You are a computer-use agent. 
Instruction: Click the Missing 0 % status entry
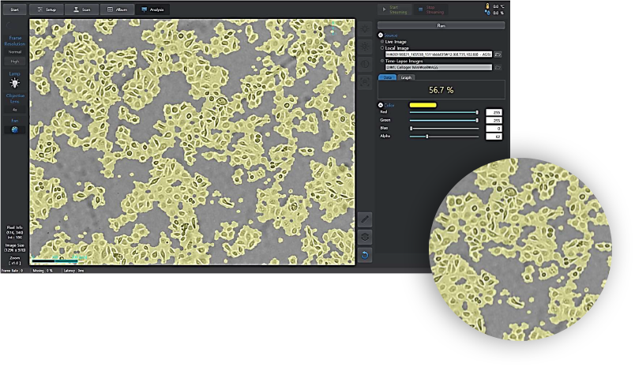click(x=43, y=270)
